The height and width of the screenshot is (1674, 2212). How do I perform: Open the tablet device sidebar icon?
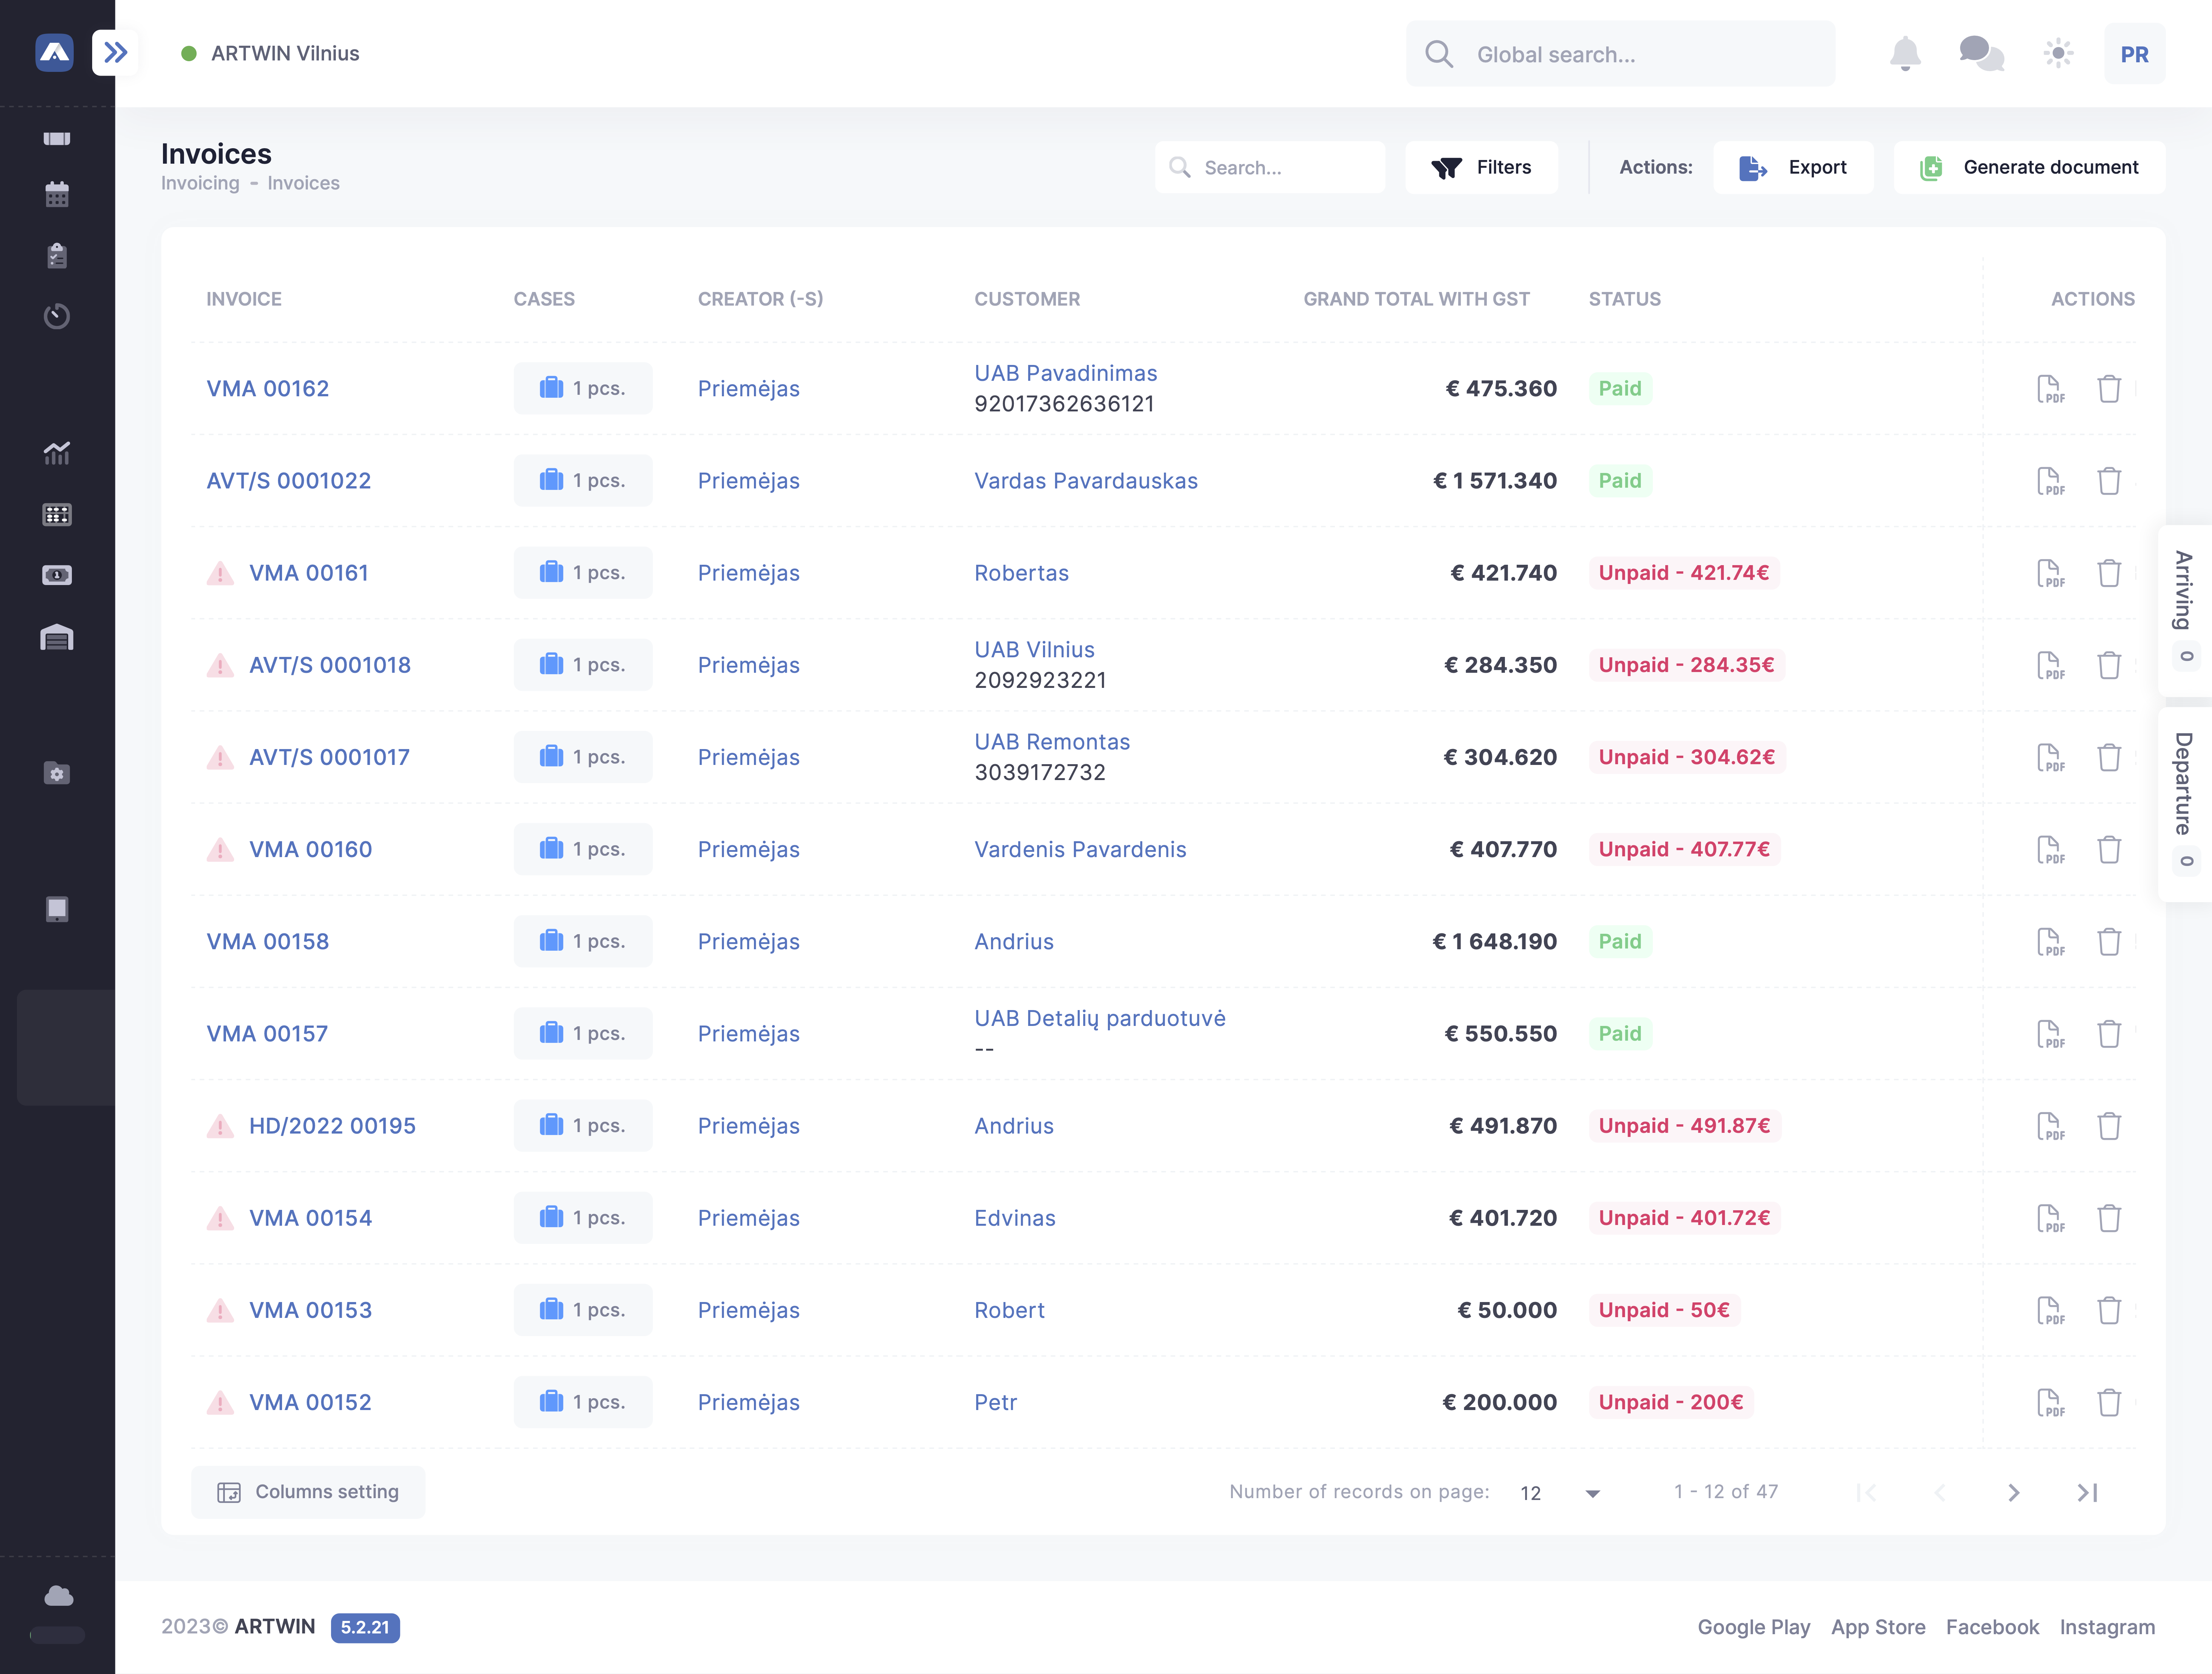[x=57, y=909]
